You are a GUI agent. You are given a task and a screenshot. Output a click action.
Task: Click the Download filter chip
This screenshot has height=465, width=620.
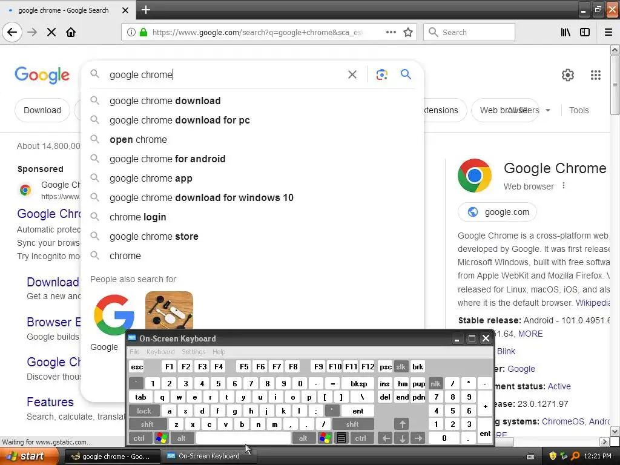(x=42, y=110)
